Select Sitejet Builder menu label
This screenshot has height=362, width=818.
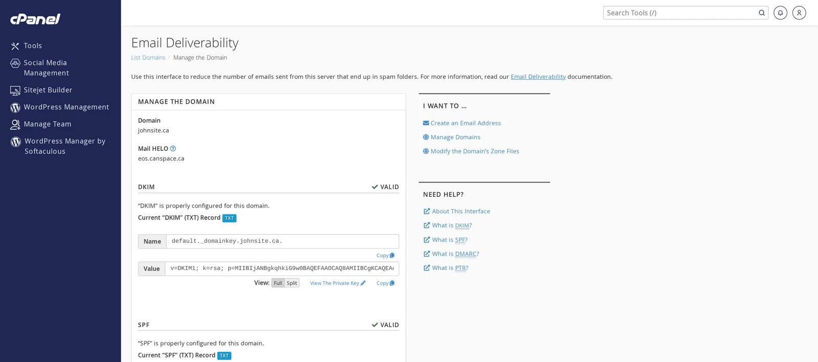point(48,90)
